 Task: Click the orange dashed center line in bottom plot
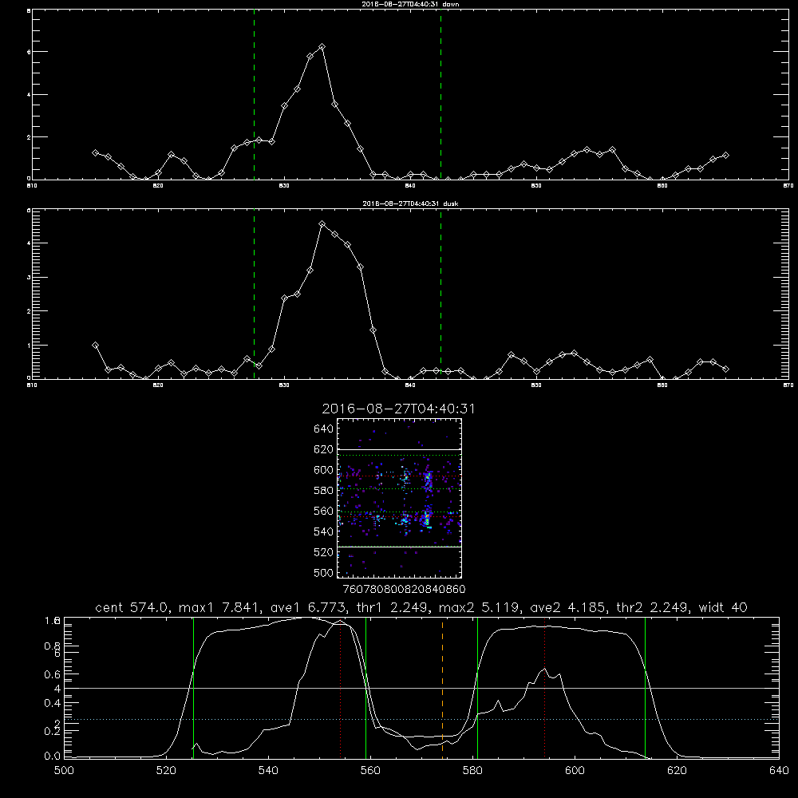click(442, 688)
